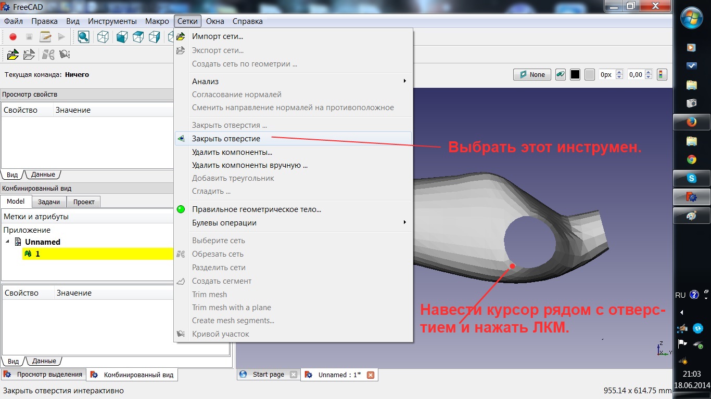The image size is (711, 399).
Task: Select the 'Unnamed' document in tree
Action: coord(43,242)
